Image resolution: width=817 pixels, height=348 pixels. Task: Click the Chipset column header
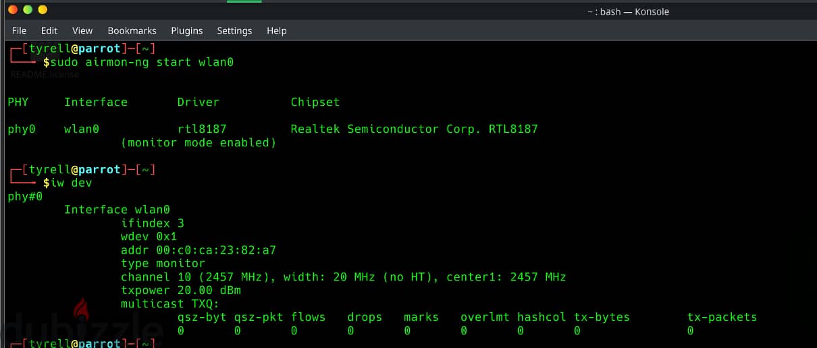pyautogui.click(x=315, y=102)
